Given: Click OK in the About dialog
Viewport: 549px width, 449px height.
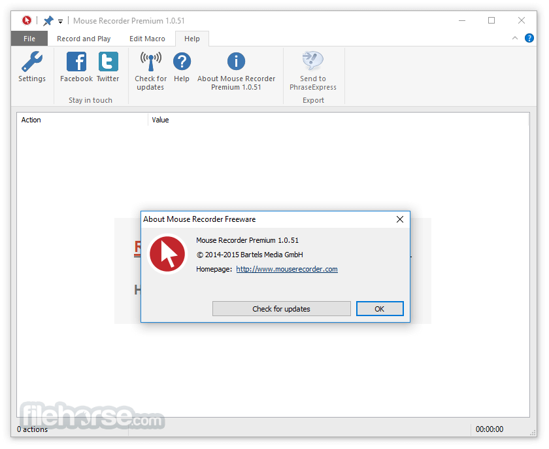Looking at the screenshot, I should tap(380, 309).
